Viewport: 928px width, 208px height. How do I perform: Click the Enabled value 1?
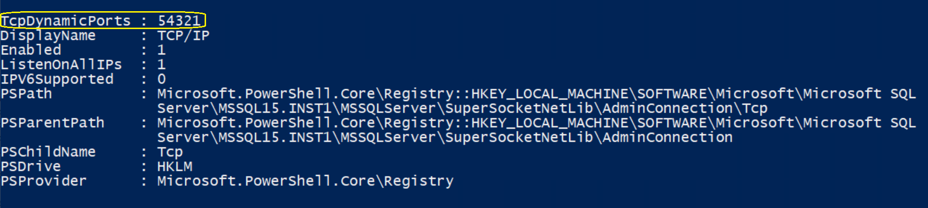point(161,50)
